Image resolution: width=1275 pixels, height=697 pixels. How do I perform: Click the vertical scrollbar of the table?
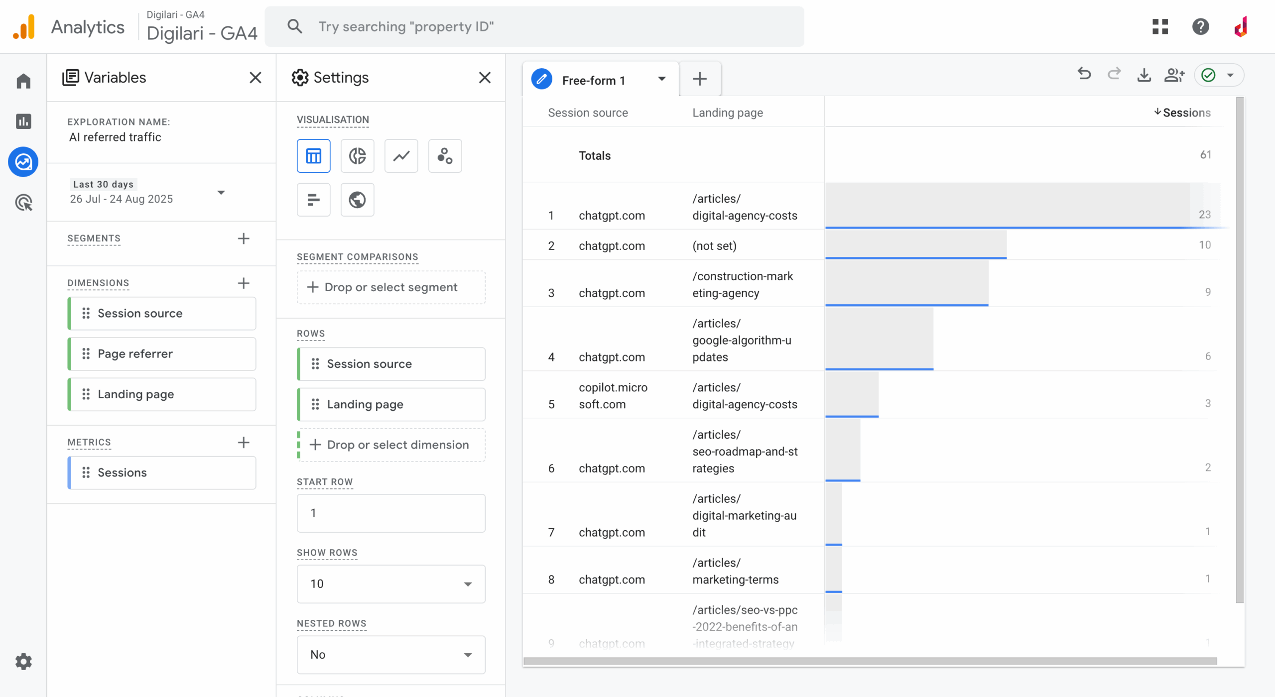(x=1240, y=349)
